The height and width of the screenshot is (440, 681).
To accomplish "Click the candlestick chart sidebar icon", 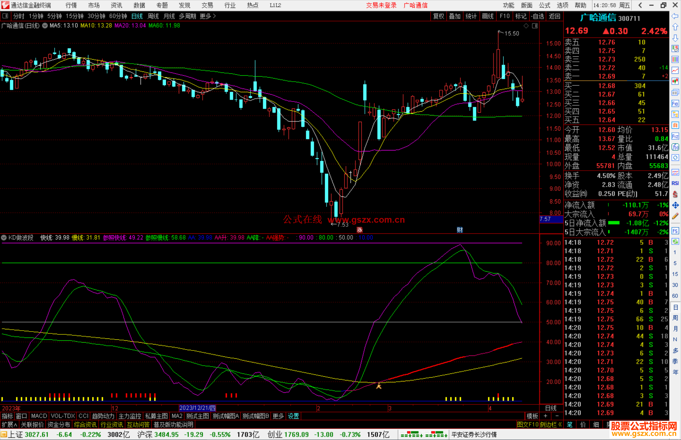I will coord(675,81).
